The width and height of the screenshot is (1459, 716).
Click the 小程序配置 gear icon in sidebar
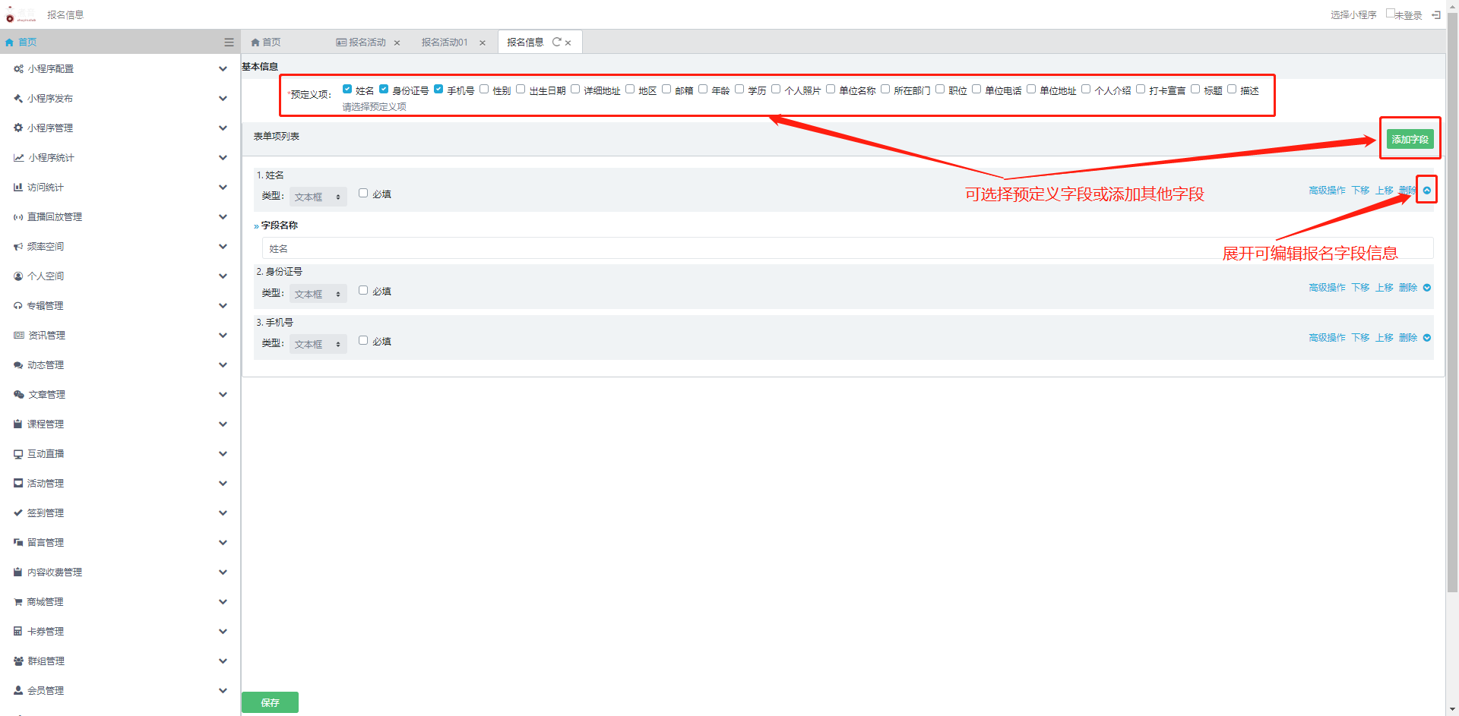point(18,69)
